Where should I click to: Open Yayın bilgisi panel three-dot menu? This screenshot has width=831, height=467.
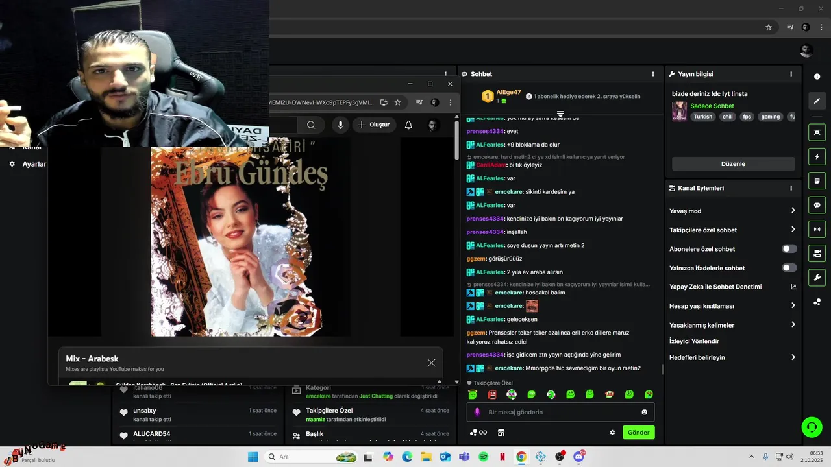791,74
